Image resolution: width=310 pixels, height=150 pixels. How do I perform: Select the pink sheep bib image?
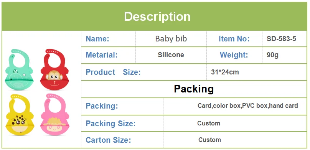point(55,115)
